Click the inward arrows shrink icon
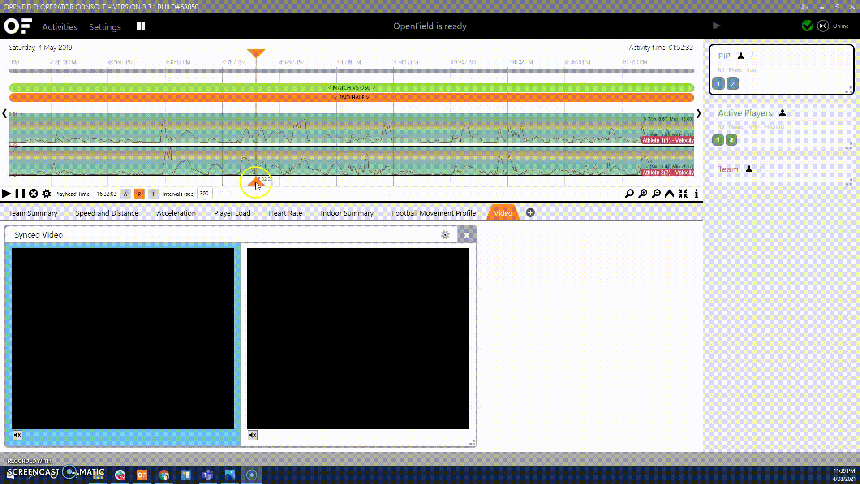This screenshot has height=484, width=860. pos(683,194)
